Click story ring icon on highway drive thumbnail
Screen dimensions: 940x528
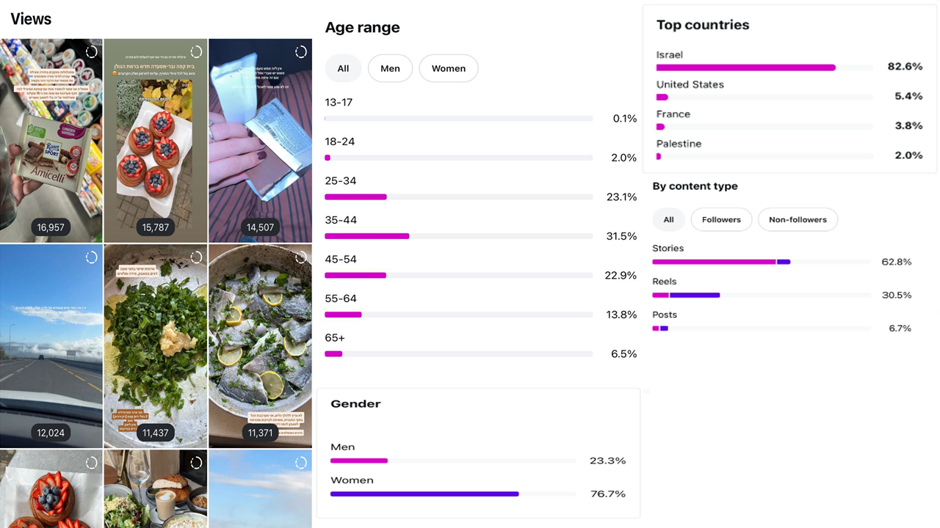pos(91,257)
